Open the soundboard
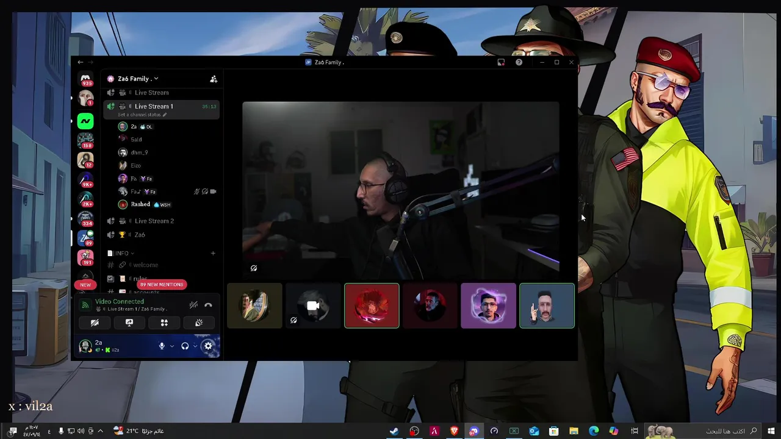781x439 pixels. (199, 323)
